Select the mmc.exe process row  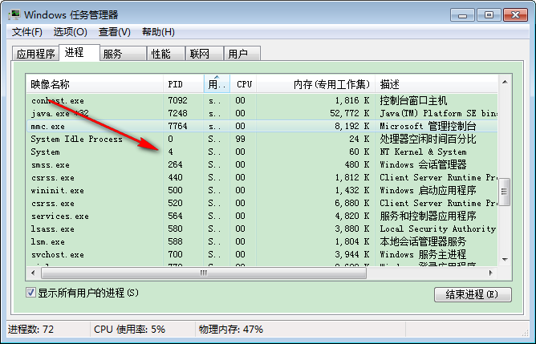tap(262, 126)
